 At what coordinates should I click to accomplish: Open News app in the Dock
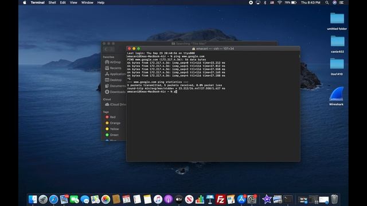tap(189, 199)
